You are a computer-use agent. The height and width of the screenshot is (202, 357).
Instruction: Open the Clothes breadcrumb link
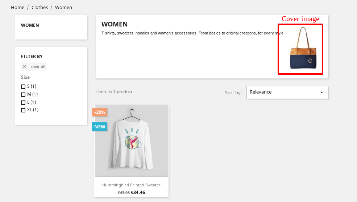click(x=40, y=8)
